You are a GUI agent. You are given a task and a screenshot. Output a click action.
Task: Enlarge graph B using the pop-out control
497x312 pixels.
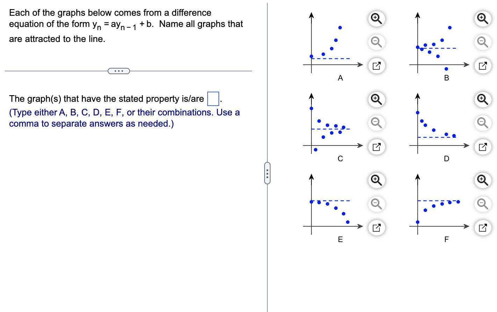click(483, 66)
